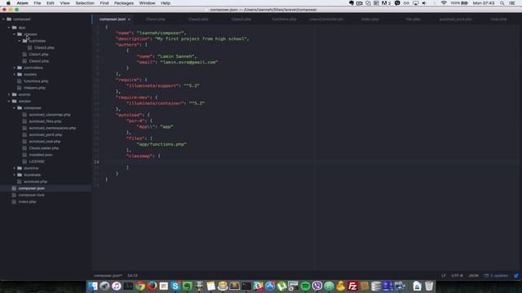
Task: Open Class1.php in the tree
Action: tap(38, 55)
